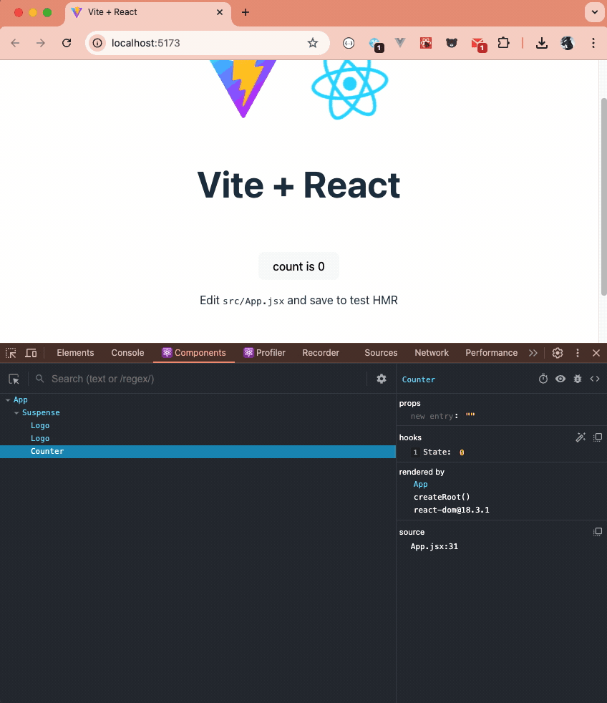Image resolution: width=607 pixels, height=703 pixels.
Task: Open the Profiler tab
Action: [x=265, y=353]
